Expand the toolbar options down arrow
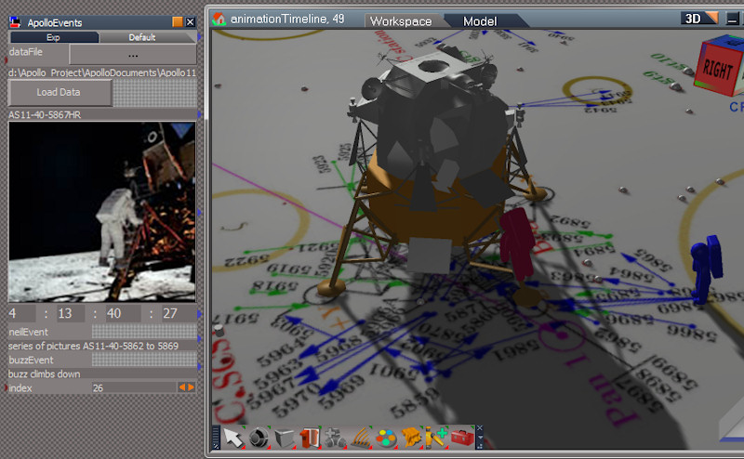Screen dimensions: 744x459 coord(480,438)
